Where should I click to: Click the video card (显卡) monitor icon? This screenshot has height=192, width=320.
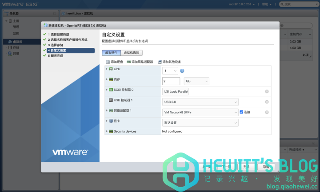(x=111, y=121)
